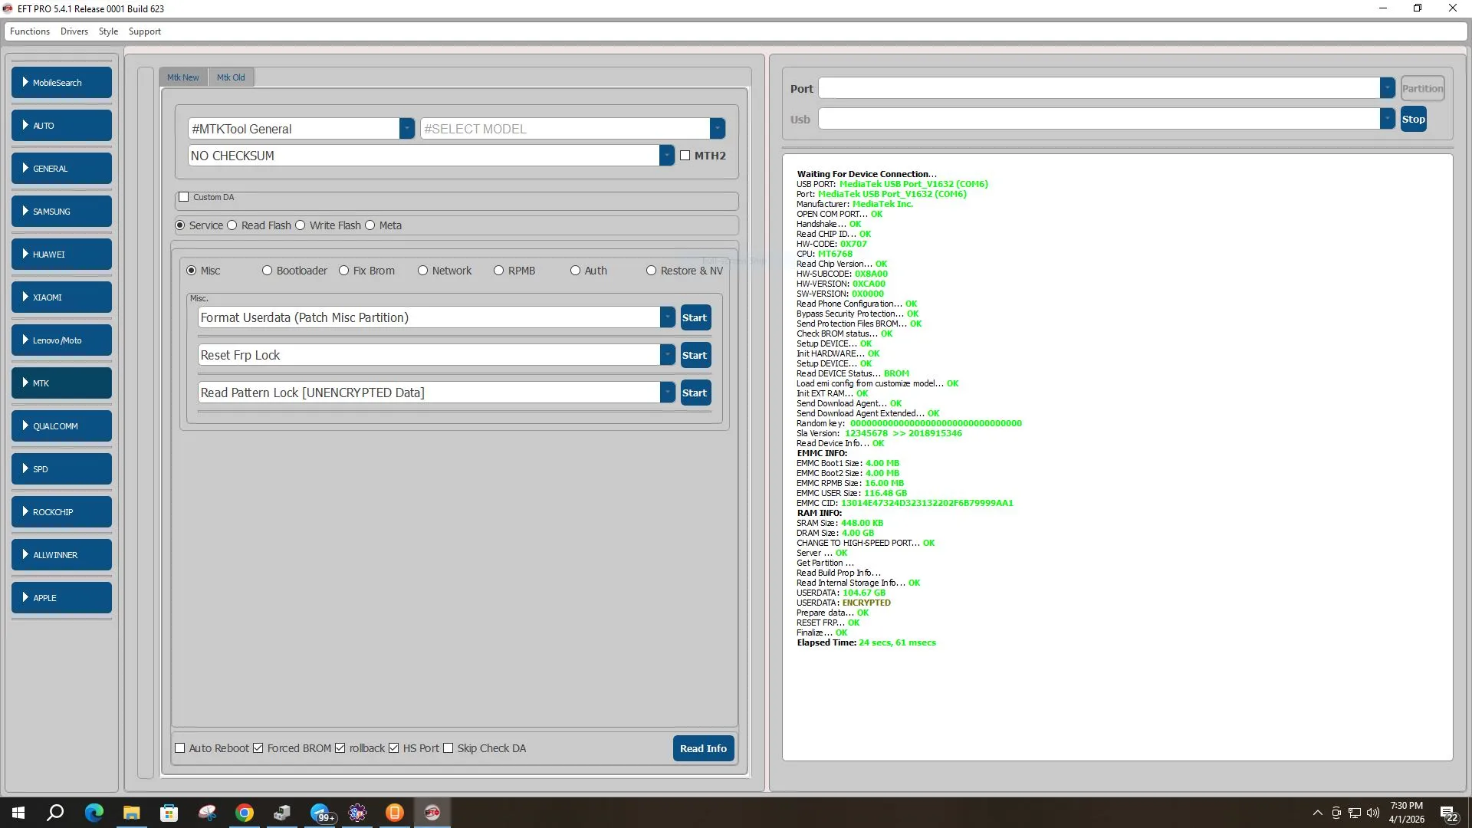Open the notification center icon
The height and width of the screenshot is (828, 1472).
tap(1448, 813)
